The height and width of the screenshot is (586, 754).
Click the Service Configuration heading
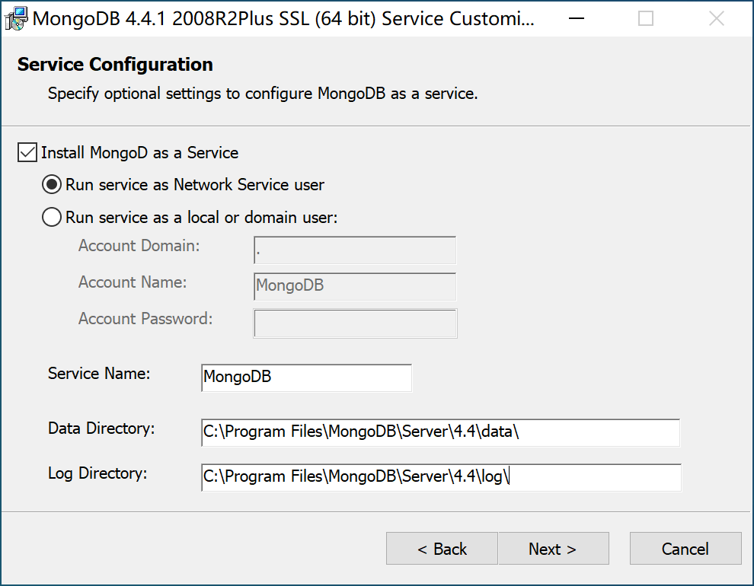(115, 65)
